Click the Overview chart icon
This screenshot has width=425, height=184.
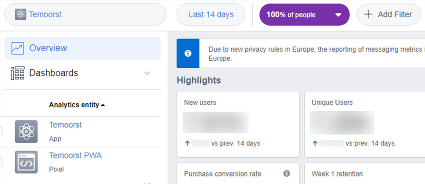tap(17, 48)
